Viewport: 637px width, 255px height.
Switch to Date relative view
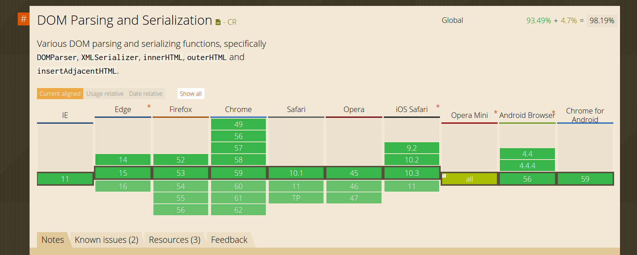pyautogui.click(x=146, y=94)
